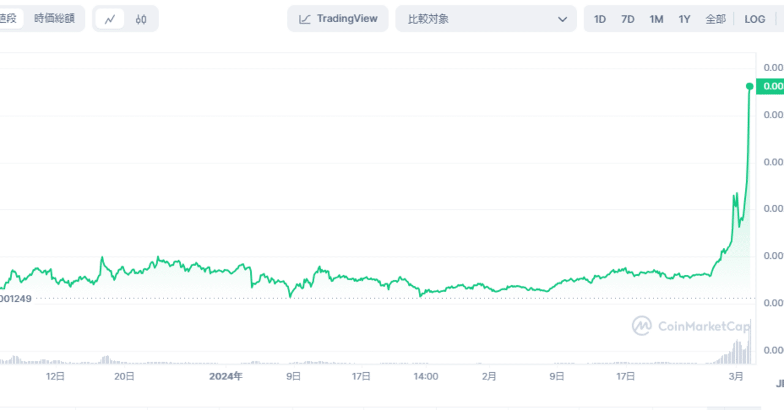Show the 全部 full time range

coord(715,19)
